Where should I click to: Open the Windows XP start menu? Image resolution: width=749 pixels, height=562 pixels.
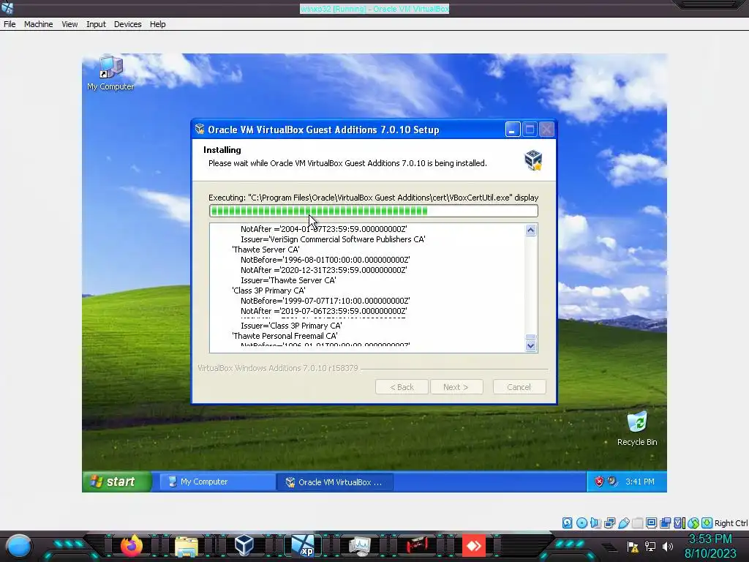117,482
